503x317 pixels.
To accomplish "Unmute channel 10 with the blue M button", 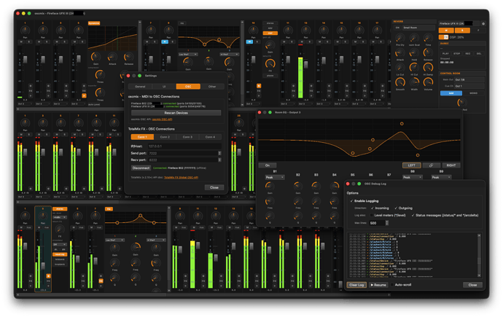I will pos(249,42).
